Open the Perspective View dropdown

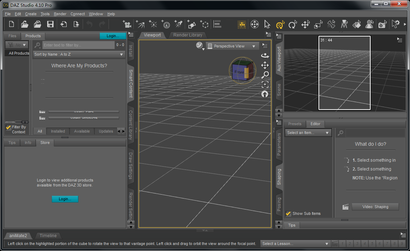coord(232,46)
